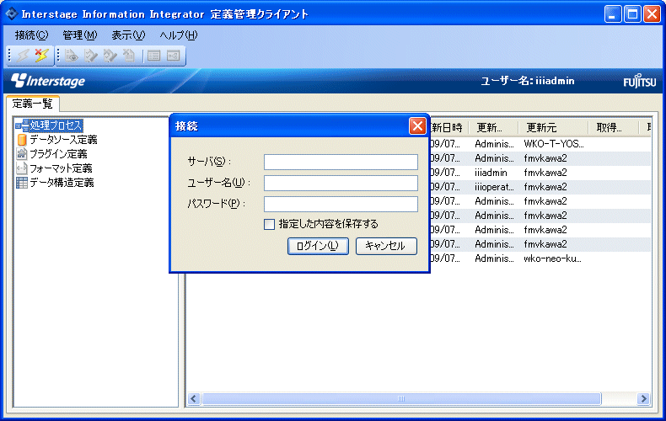This screenshot has height=421, width=666.
Task: Click the view definition eye icon
Action: click(72, 56)
